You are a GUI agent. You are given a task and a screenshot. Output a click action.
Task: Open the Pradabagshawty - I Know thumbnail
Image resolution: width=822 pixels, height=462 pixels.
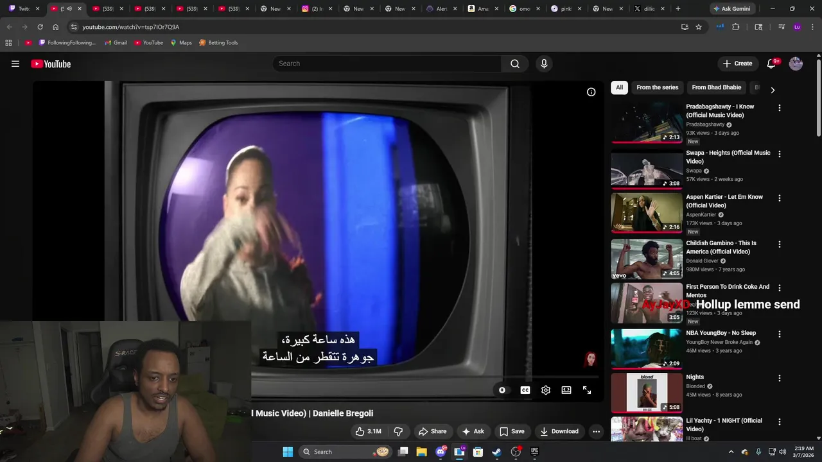point(647,122)
